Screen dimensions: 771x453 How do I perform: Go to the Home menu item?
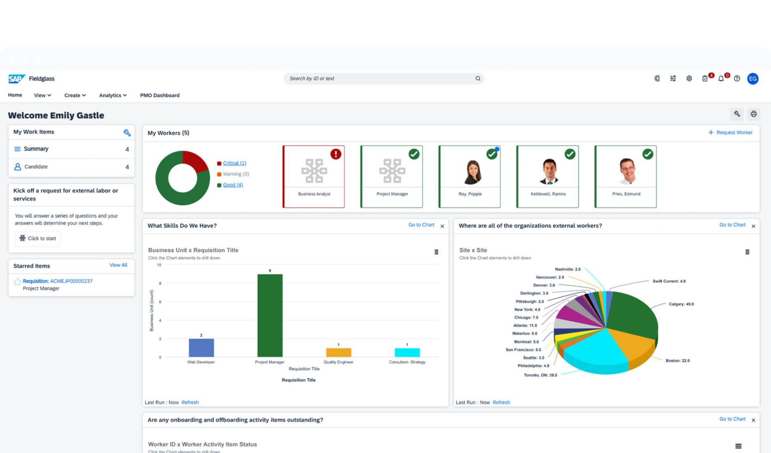click(x=15, y=95)
